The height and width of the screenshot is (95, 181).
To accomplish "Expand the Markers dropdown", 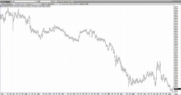I will tap(83, 4).
